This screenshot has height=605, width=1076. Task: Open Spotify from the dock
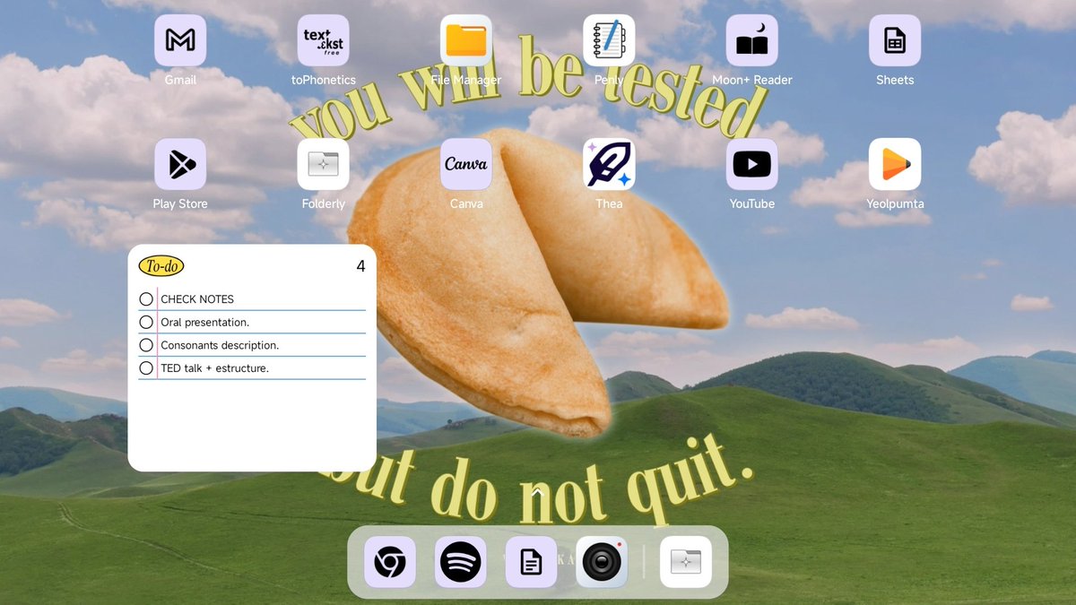(x=461, y=562)
